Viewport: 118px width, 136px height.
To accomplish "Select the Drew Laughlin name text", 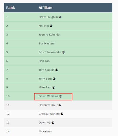I will pos(48,17).
